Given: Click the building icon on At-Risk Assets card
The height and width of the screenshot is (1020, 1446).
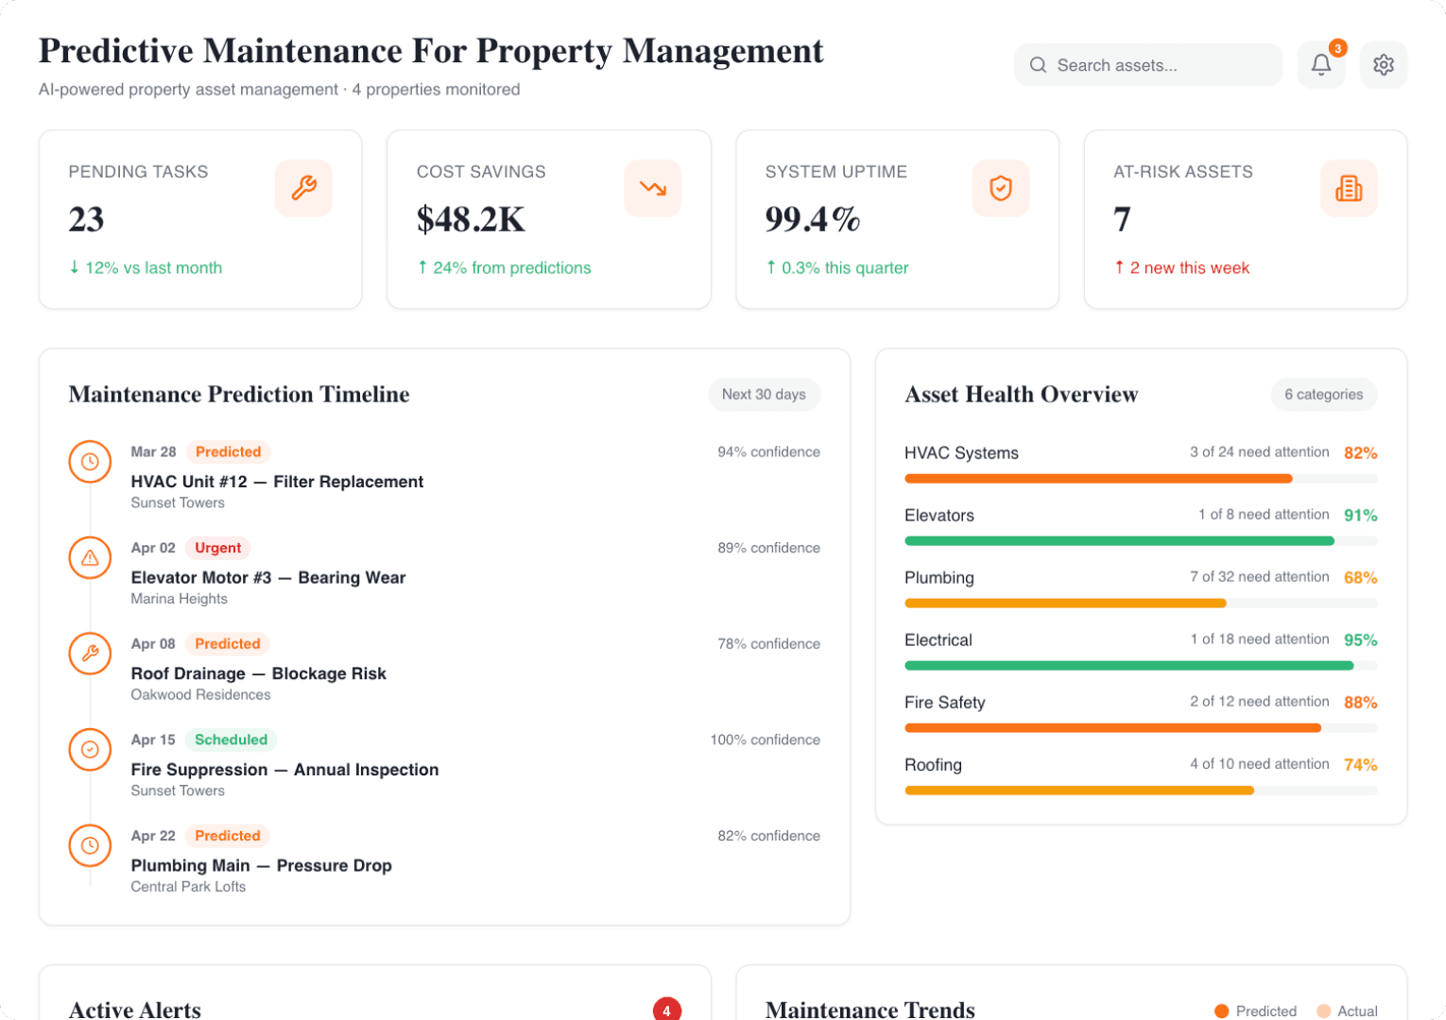Looking at the screenshot, I should coord(1349,188).
